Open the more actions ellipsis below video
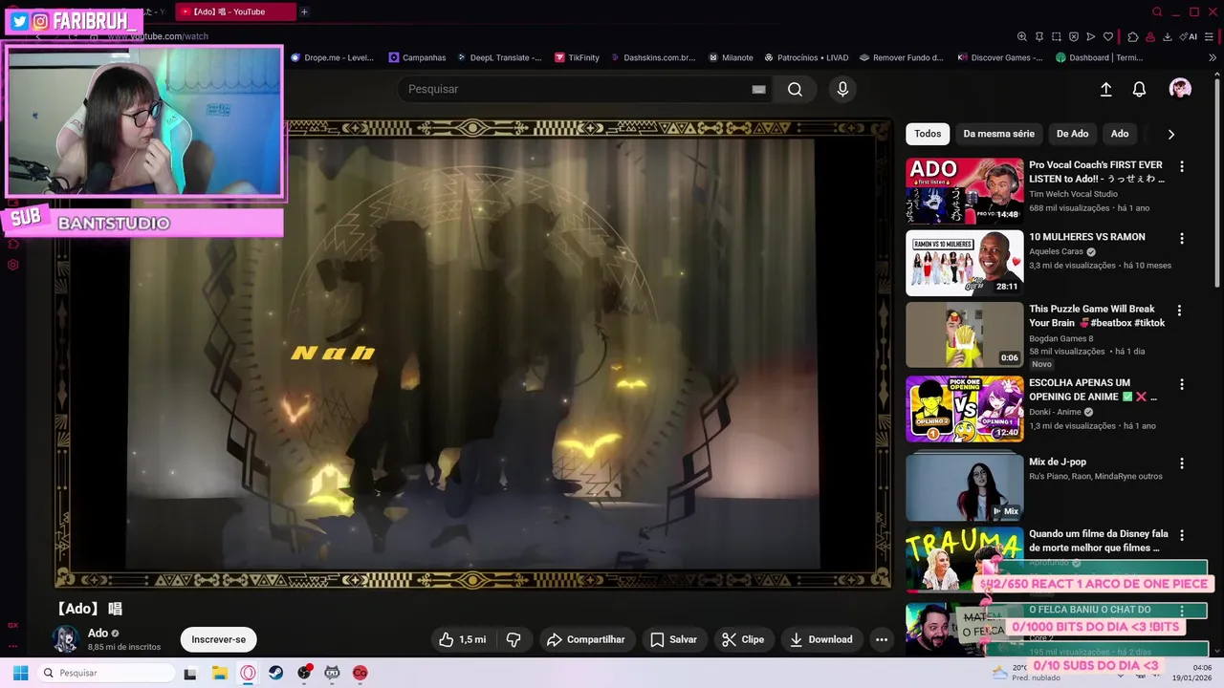The width and height of the screenshot is (1224, 688). pos(882,639)
